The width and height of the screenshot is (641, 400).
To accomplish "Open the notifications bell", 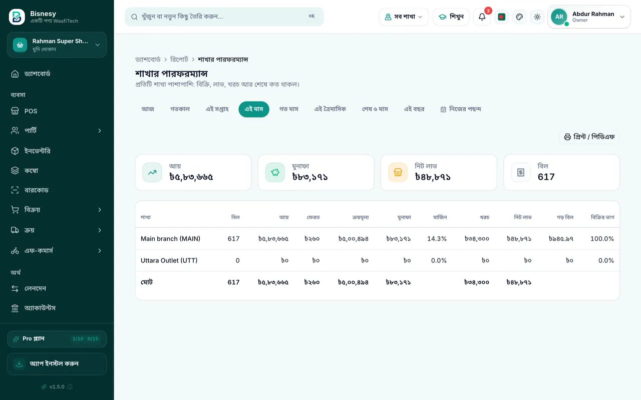I will tap(482, 17).
